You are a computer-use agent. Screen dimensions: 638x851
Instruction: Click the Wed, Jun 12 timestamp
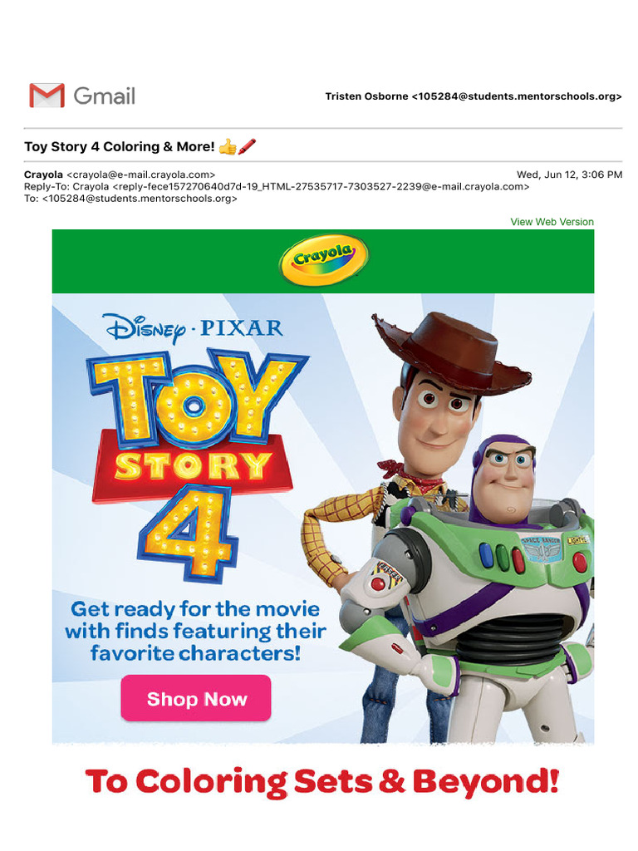(569, 175)
